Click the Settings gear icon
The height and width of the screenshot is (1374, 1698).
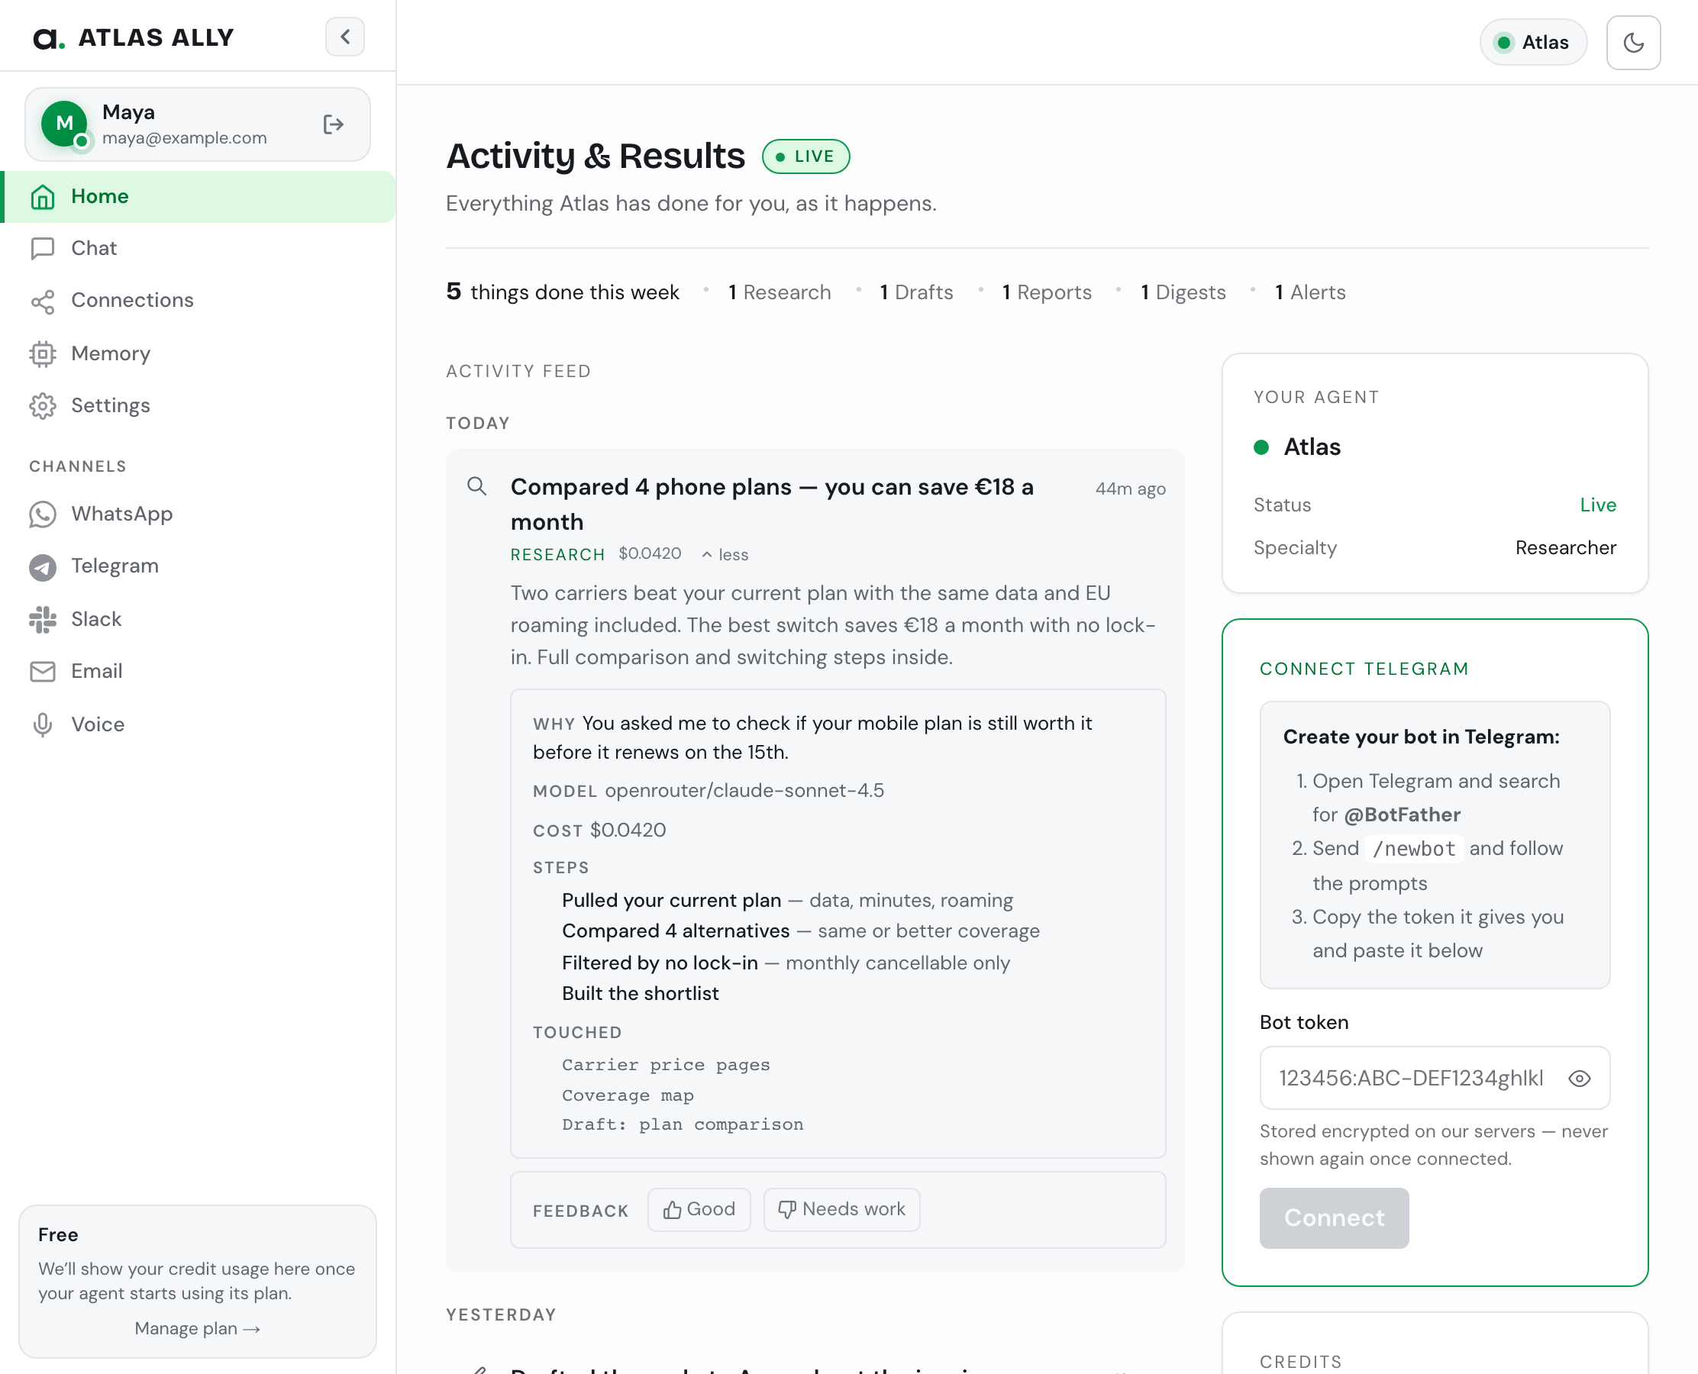43,406
